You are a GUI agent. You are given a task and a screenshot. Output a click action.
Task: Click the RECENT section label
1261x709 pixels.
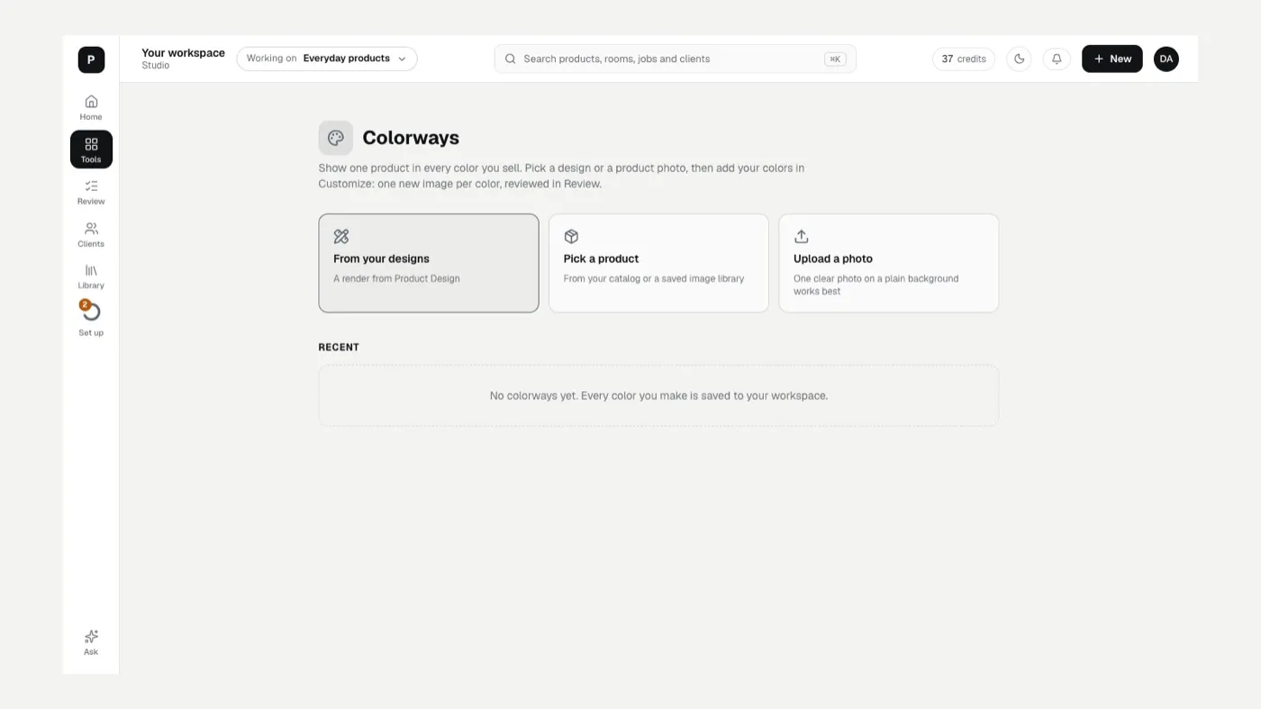pyautogui.click(x=339, y=347)
